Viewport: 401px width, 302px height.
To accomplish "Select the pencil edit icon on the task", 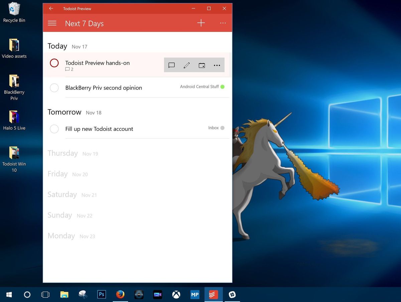I will point(186,65).
